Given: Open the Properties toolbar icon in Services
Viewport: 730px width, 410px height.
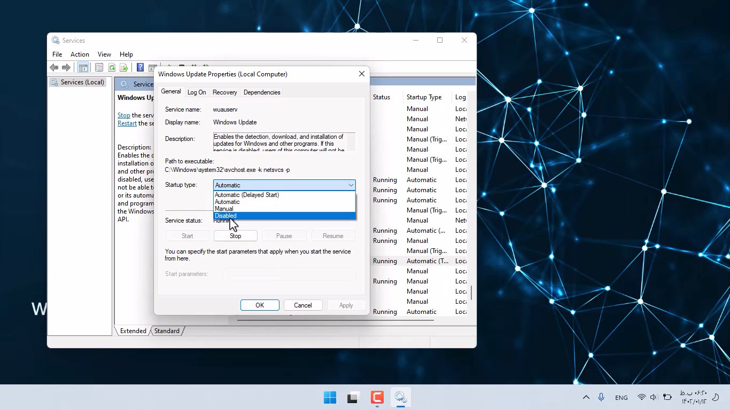Looking at the screenshot, I should tap(99, 67).
